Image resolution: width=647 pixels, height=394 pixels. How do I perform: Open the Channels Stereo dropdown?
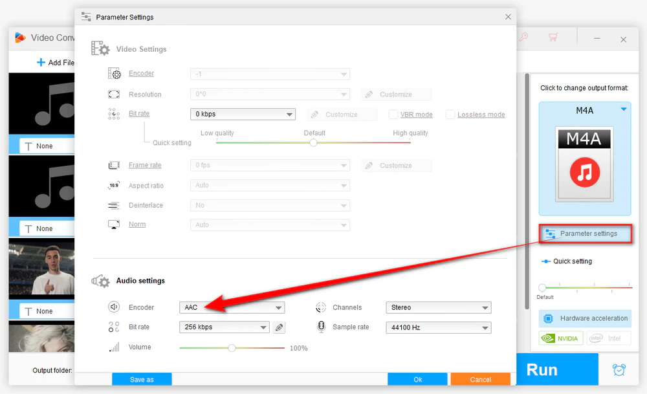pyautogui.click(x=439, y=307)
